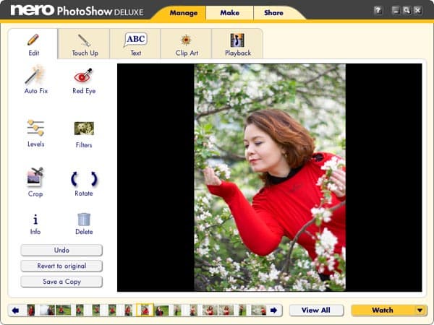The width and height of the screenshot is (434, 325).
Task: Minimize the PhotoShow window
Action: click(396, 11)
